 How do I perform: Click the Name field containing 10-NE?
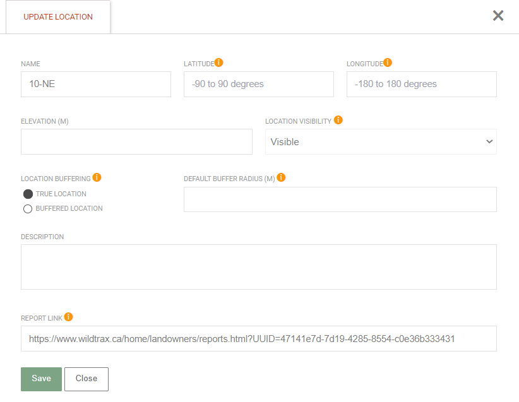96,84
